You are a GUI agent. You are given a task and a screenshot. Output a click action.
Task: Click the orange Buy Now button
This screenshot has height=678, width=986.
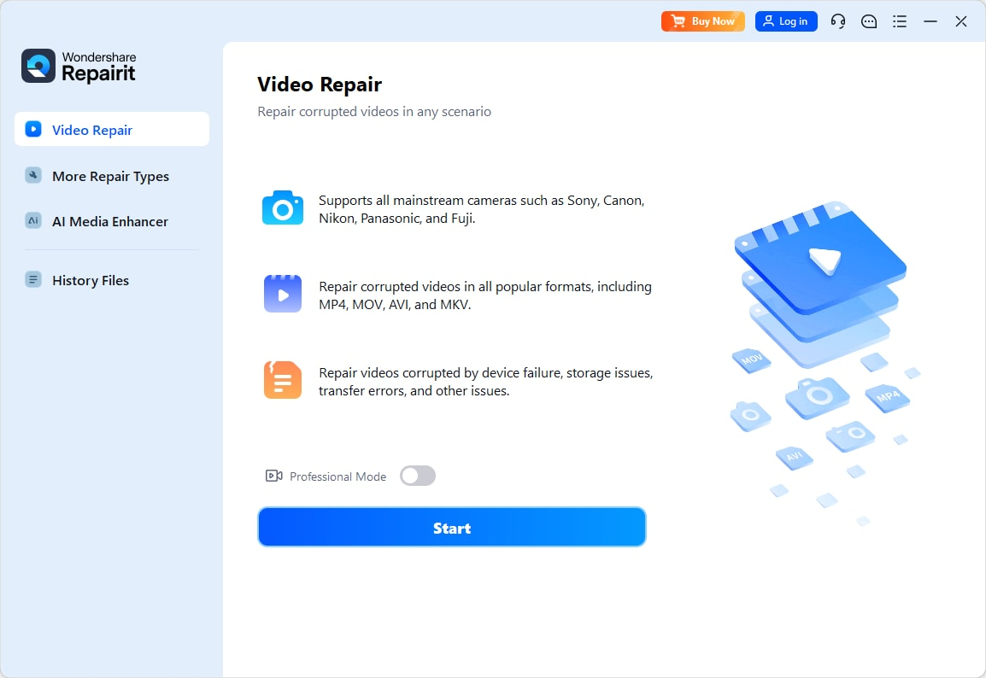coord(702,21)
